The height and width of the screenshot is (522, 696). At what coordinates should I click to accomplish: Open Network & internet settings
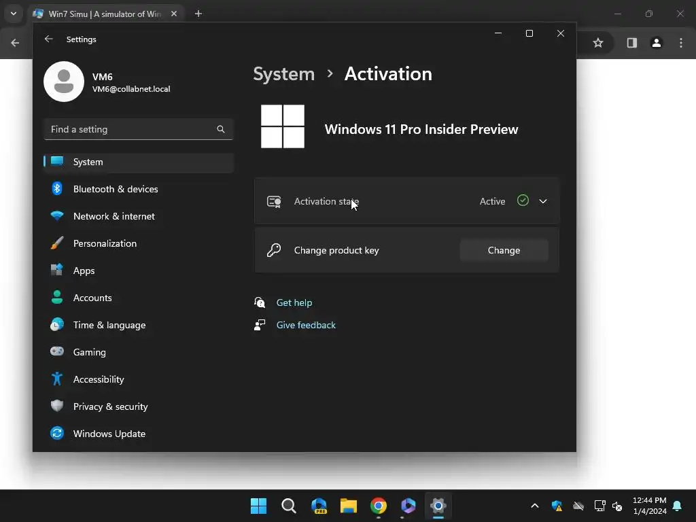[139, 216]
